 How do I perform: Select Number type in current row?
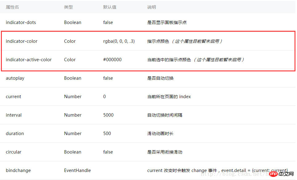point(73,96)
